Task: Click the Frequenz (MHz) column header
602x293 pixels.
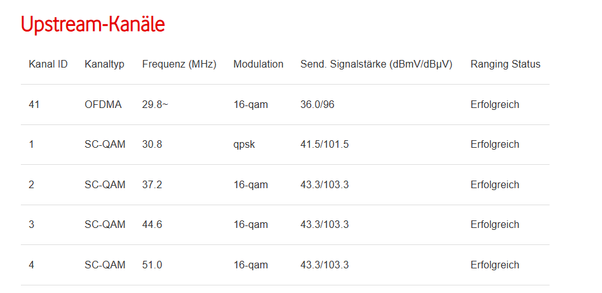Action: [179, 64]
